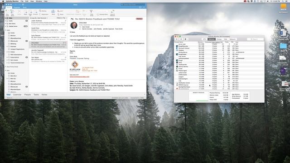Switch to the CPU tab in Activity Monitor

(204, 39)
